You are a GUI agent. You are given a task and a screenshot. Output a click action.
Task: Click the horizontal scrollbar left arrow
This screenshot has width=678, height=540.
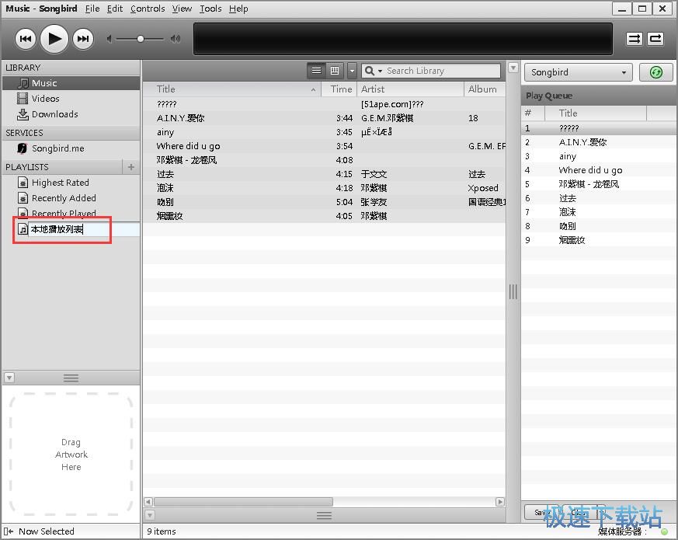(148, 502)
